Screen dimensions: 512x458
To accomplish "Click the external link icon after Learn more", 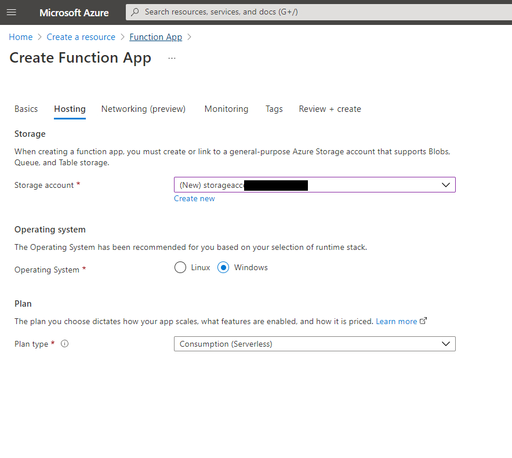I will (x=423, y=321).
